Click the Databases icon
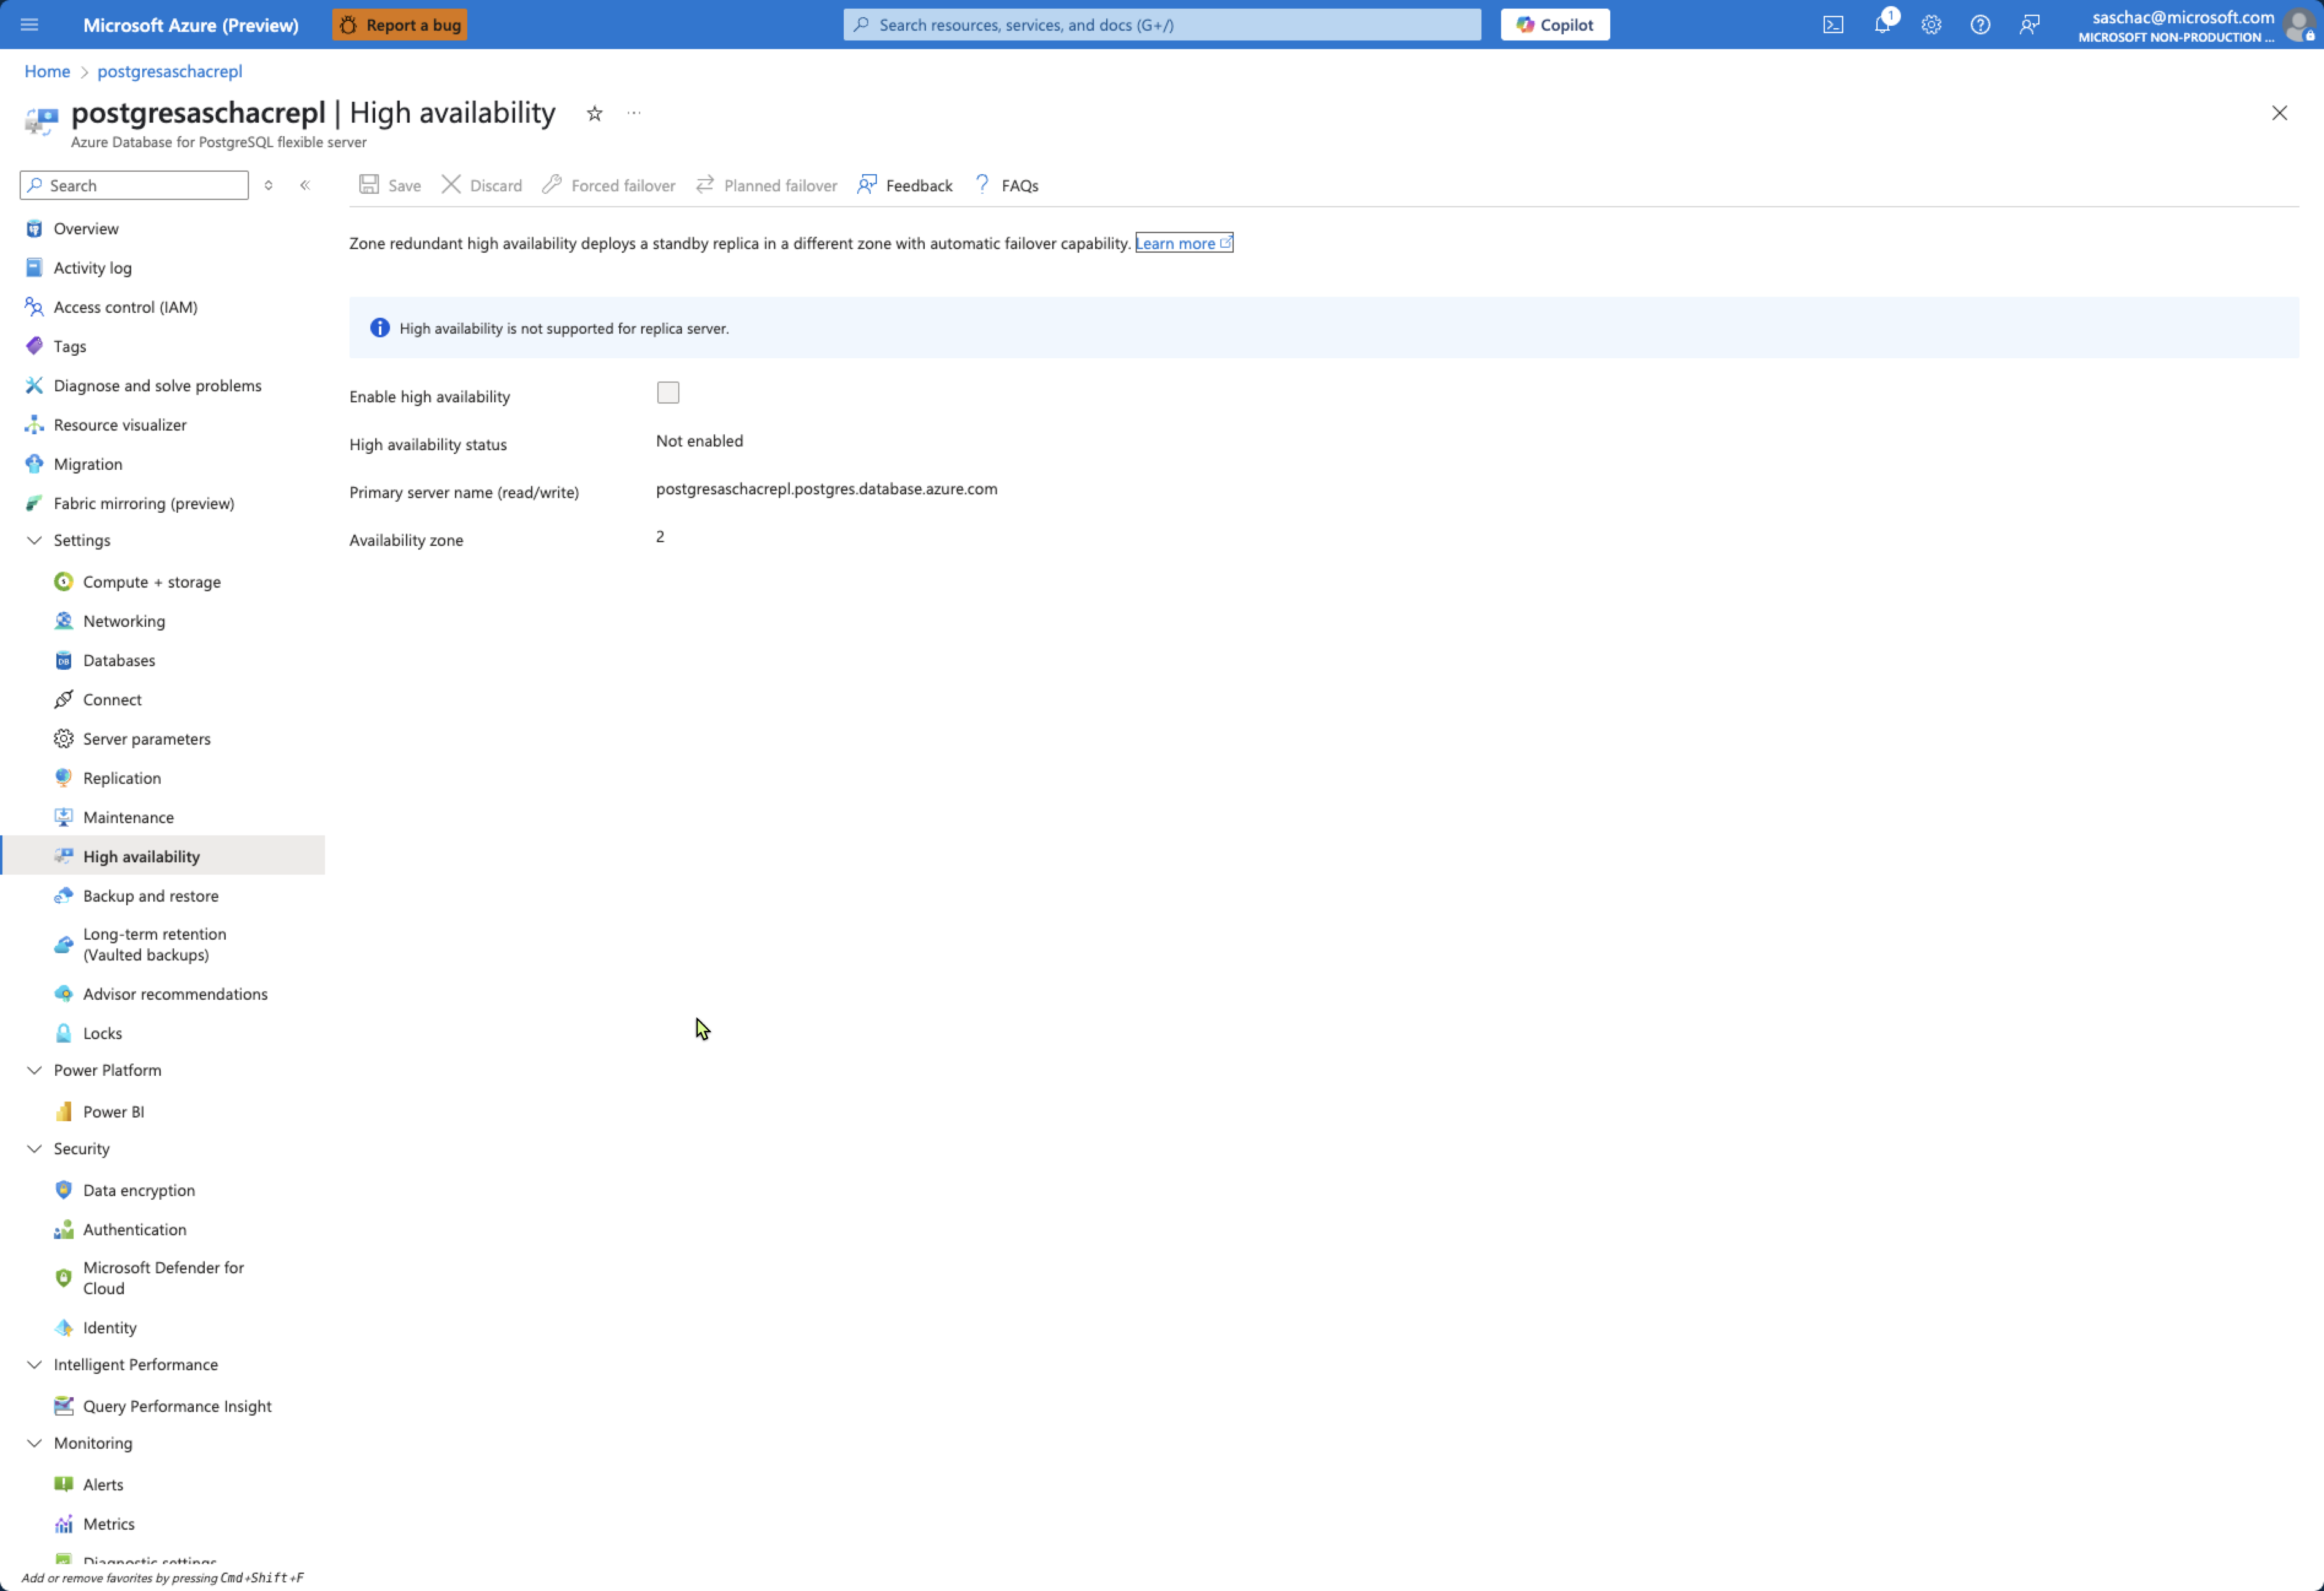This screenshot has height=1591, width=2324. point(63,661)
